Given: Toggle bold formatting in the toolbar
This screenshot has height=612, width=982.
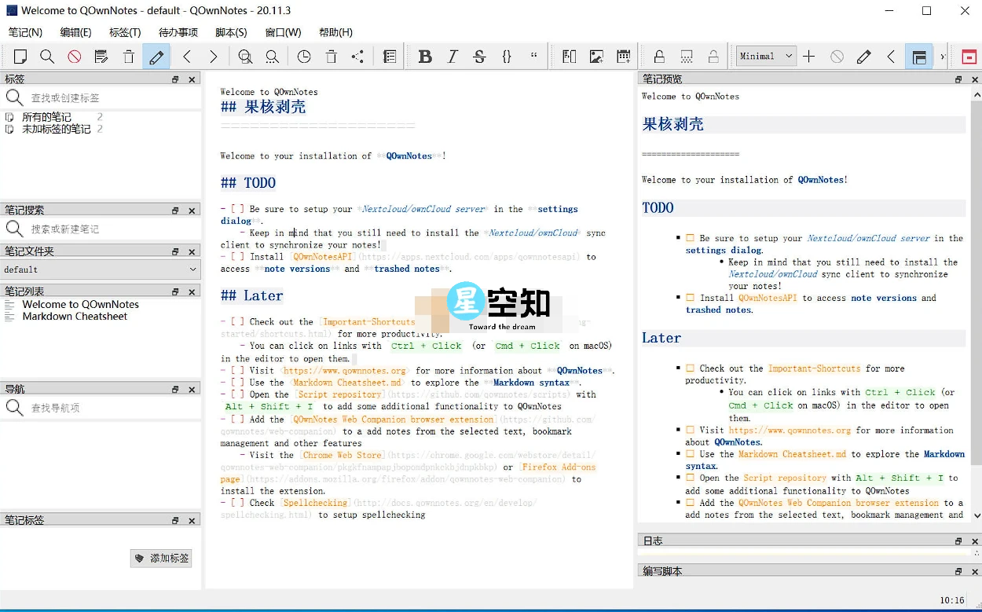Looking at the screenshot, I should point(425,56).
